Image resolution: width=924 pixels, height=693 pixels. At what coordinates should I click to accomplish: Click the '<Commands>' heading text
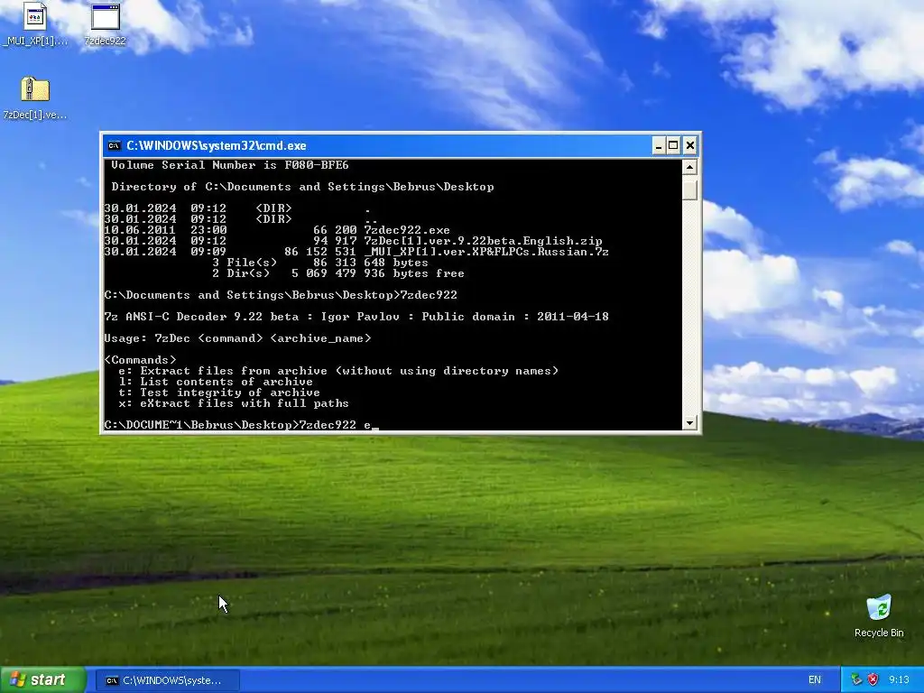tap(140, 360)
